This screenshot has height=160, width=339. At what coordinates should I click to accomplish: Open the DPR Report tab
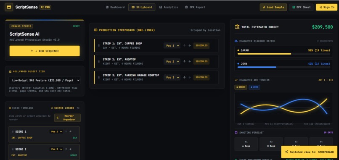[195, 7]
